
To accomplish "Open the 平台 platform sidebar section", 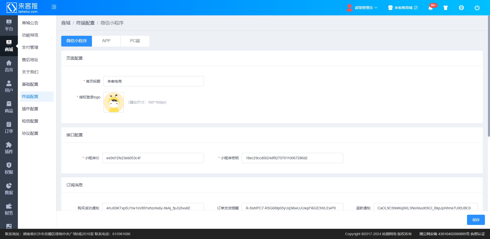I will click(x=9, y=26).
